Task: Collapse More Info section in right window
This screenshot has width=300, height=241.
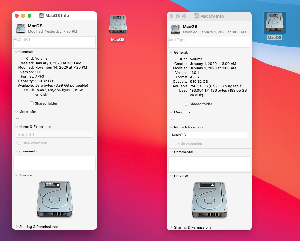Action: coord(171,112)
